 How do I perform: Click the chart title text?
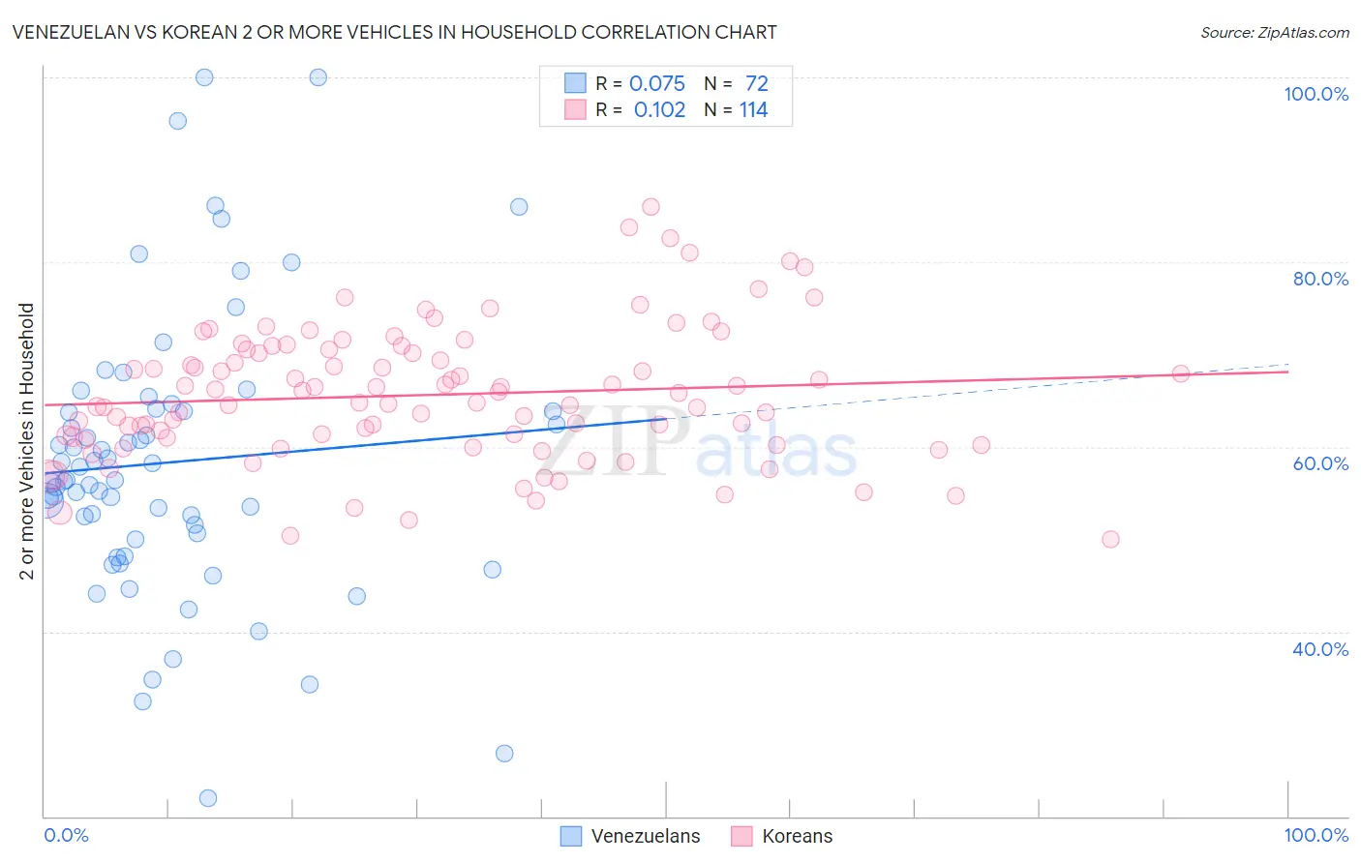(x=395, y=32)
